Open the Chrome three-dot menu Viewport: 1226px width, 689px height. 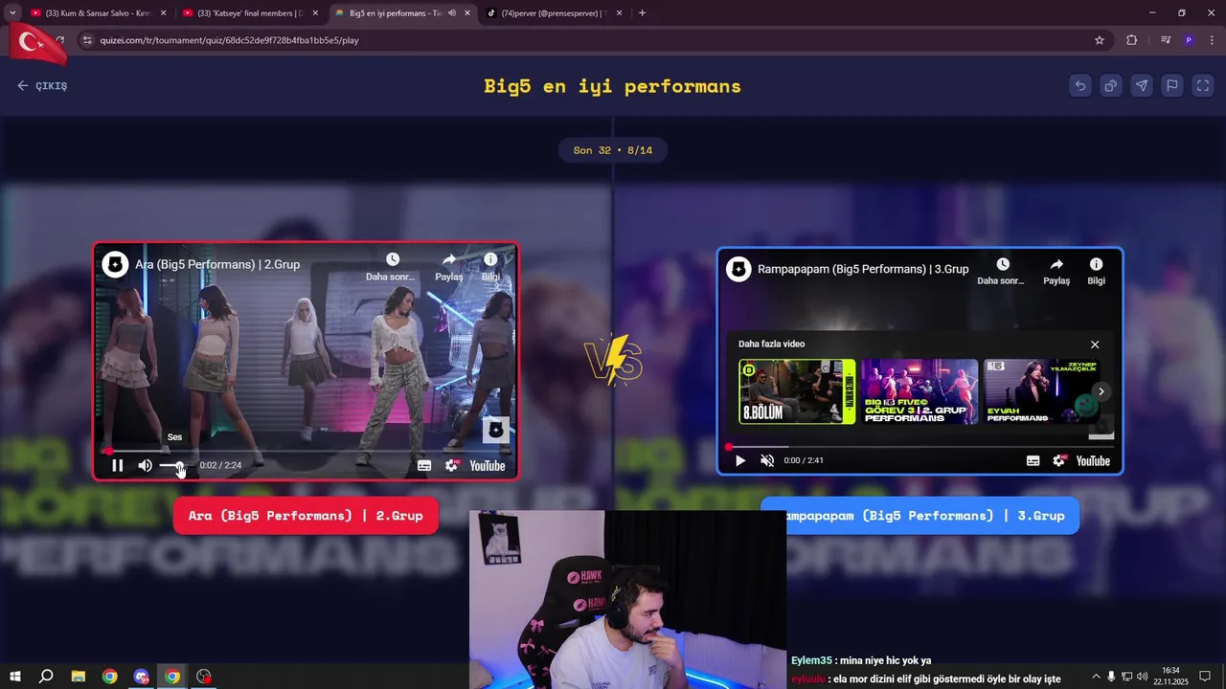point(1211,40)
